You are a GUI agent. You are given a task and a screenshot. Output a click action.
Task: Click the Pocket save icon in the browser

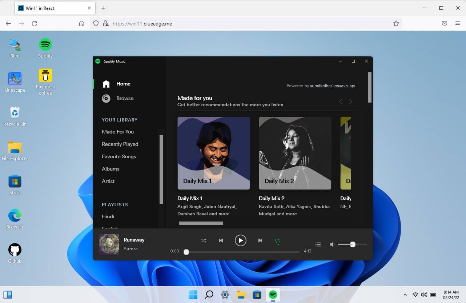click(445, 23)
